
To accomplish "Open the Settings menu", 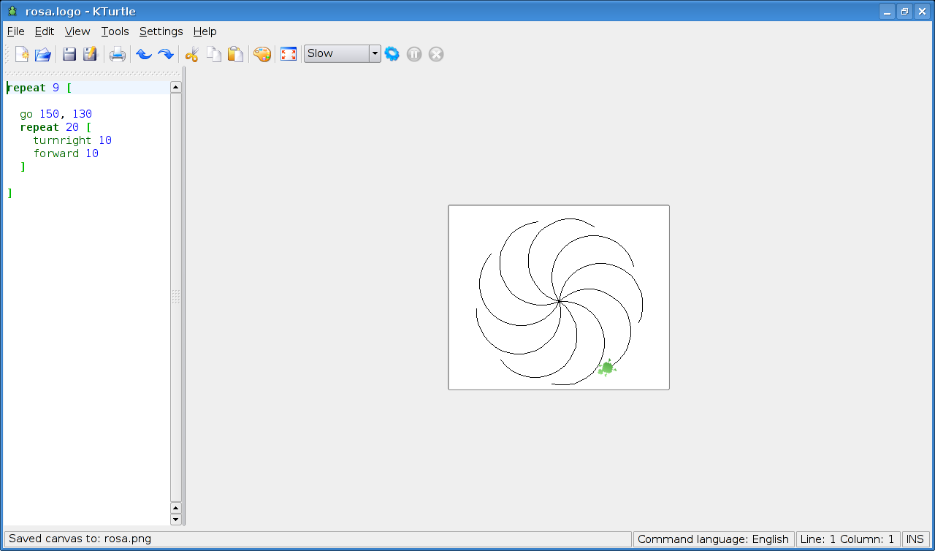I will 161,31.
